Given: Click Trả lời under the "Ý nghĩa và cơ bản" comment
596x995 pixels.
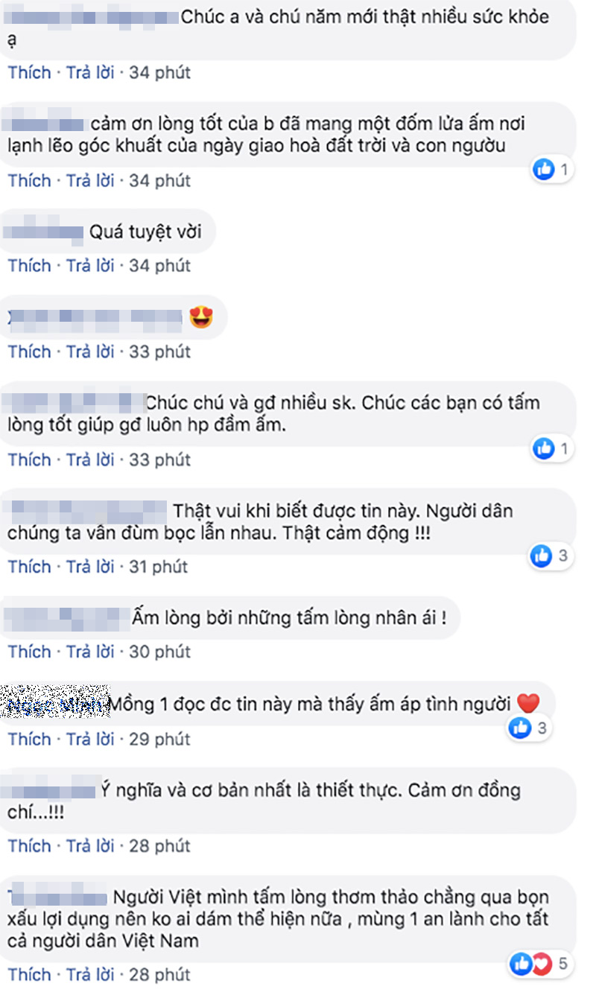Looking at the screenshot, I should point(90,846).
